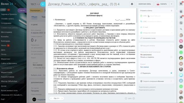Expand the WhatsApp СМС send option arrow
Image resolution: width=184 pixels, height=103 pixels.
[x=172, y=16]
